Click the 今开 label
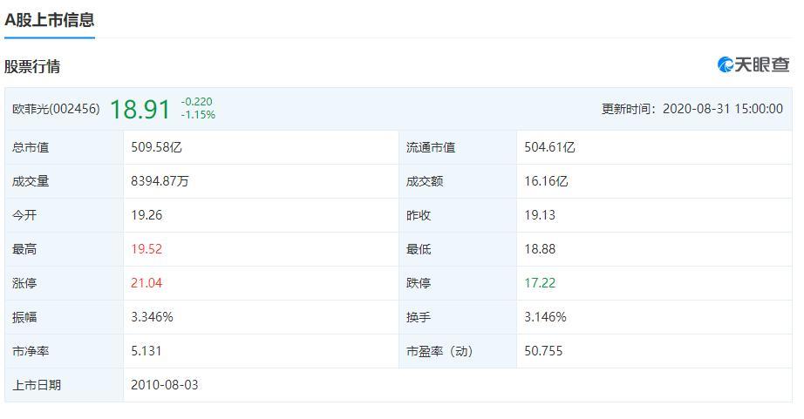Image resolution: width=804 pixels, height=419 pixels. (x=24, y=215)
